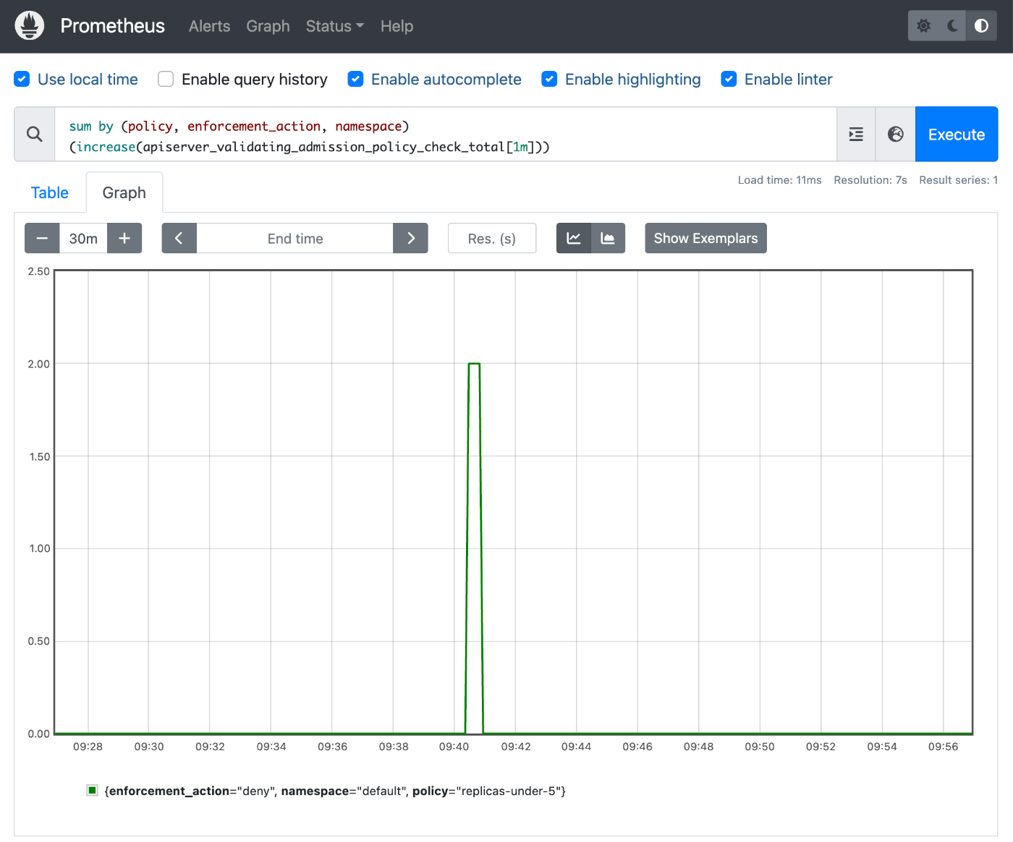Increase the range with the plus button
1013x842 pixels.
124,238
